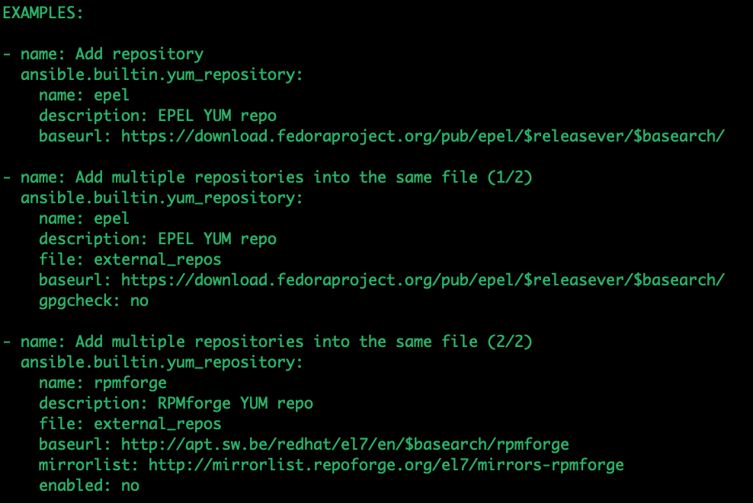The image size is (753, 503).
Task: Click the second fedoraproject baseurl link
Action: 422,280
